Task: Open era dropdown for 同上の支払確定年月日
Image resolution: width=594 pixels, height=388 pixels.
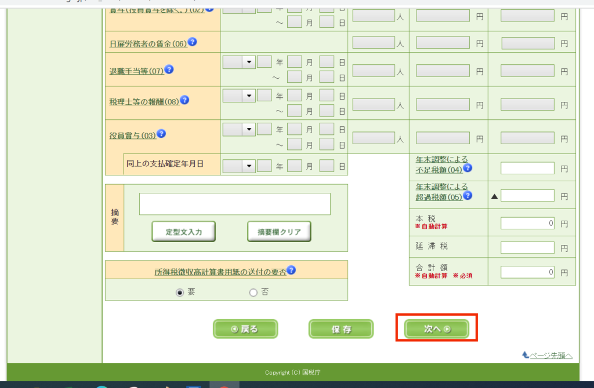Action: click(x=239, y=166)
